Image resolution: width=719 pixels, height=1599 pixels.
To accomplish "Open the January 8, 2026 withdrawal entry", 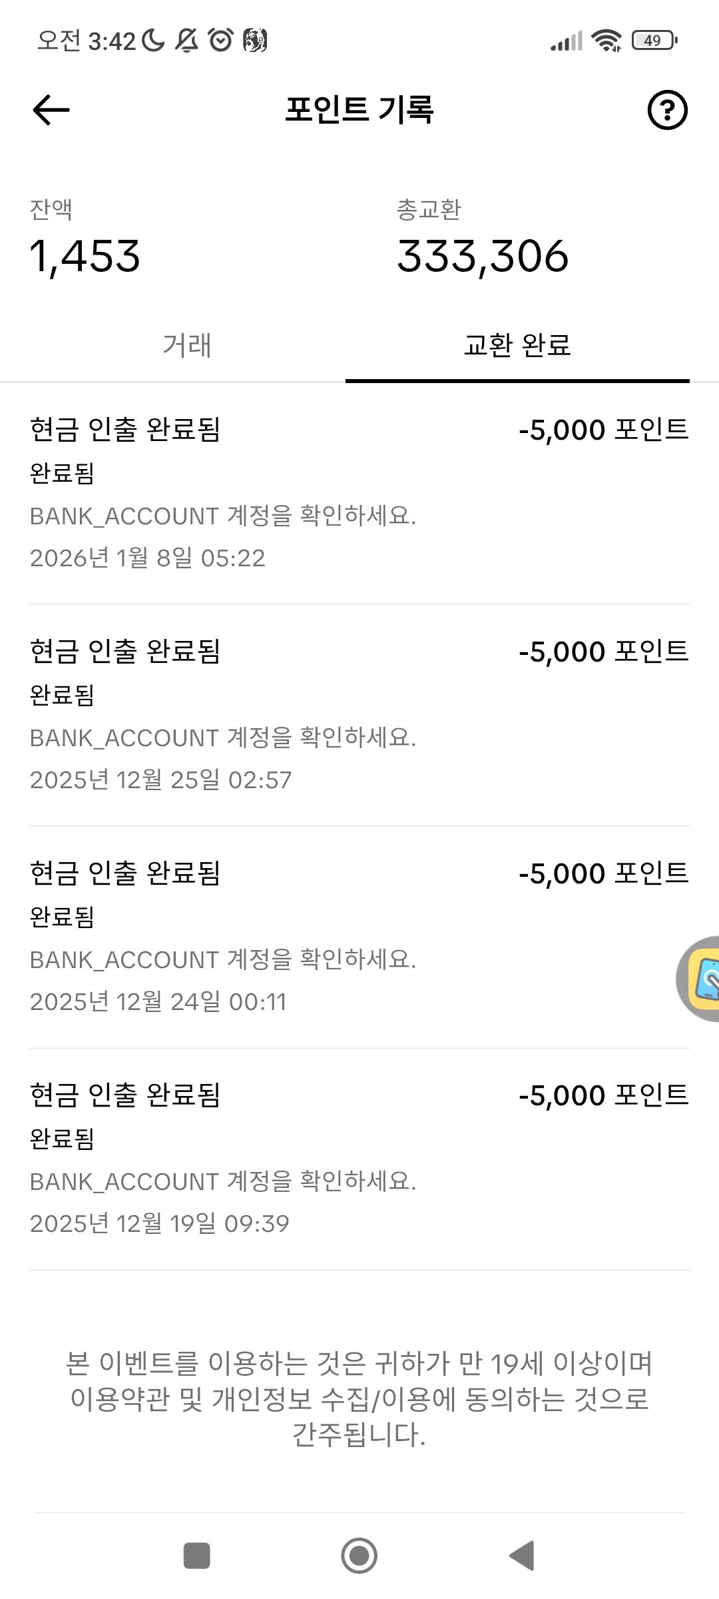I will point(359,493).
